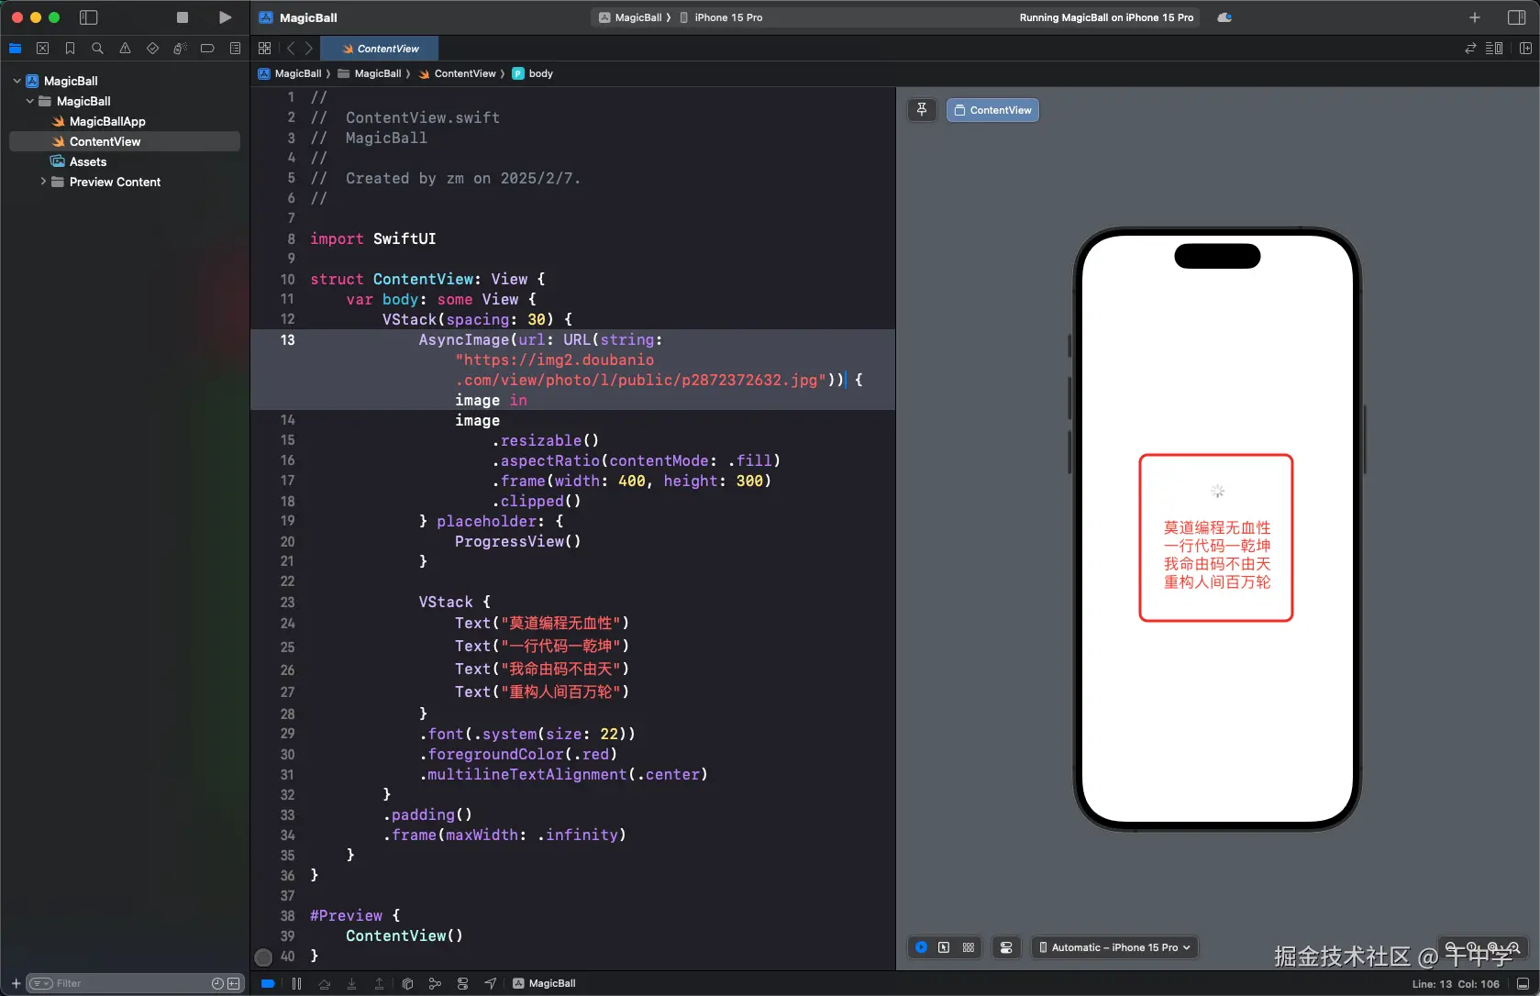Toggle recent files filter clock icon
Screen dimensions: 1540x996
point(217,984)
